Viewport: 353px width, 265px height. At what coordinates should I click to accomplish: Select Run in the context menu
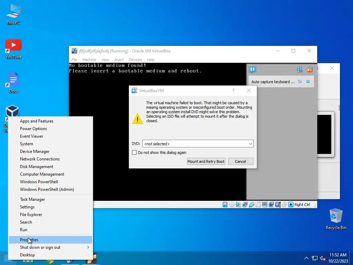point(50,229)
